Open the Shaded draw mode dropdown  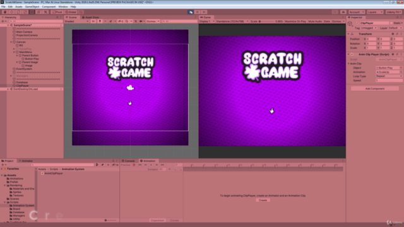76,21
